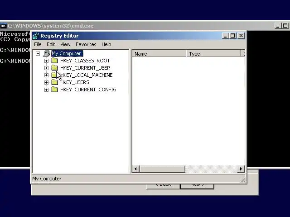Click the My Computer icon in tree
Screen dimensions: 290x217
pyautogui.click(x=47, y=53)
